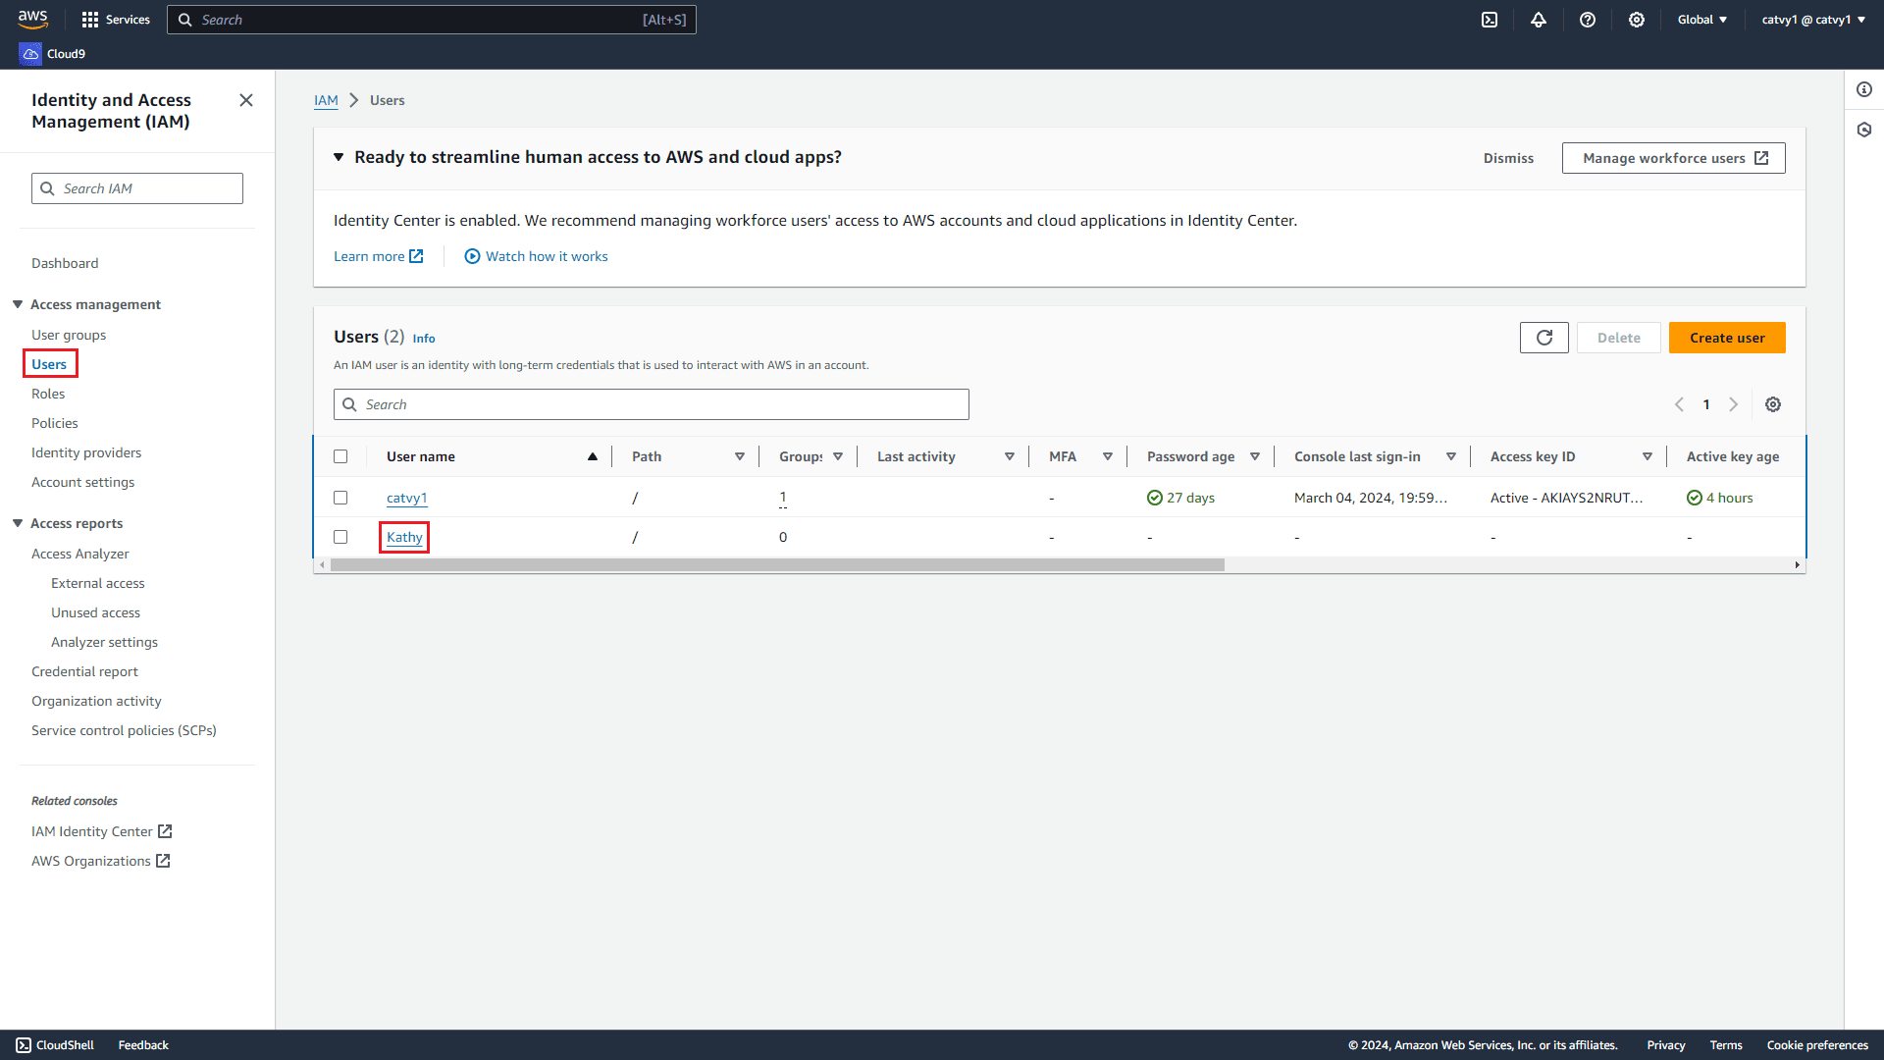Viewport: 1884px width, 1060px height.
Task: Go to previous page of users
Action: [x=1679, y=404]
